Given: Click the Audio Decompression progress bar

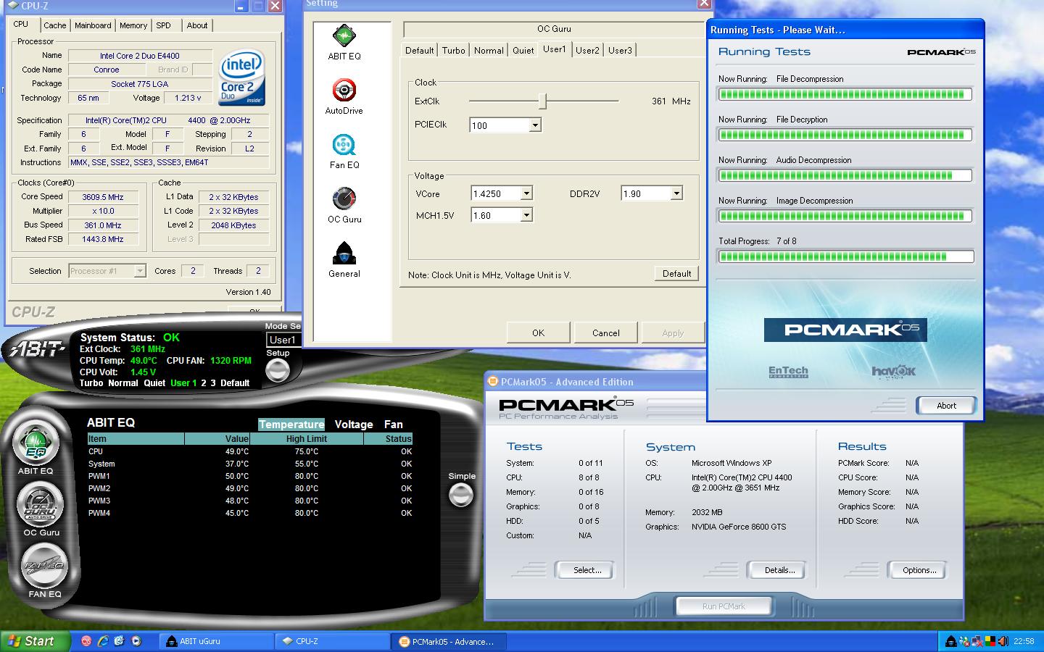Looking at the screenshot, I should 845,175.
